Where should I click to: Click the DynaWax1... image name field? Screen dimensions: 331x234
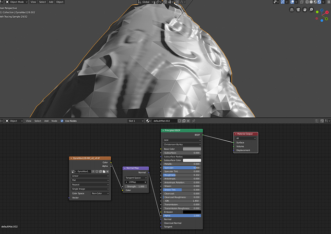(84, 172)
